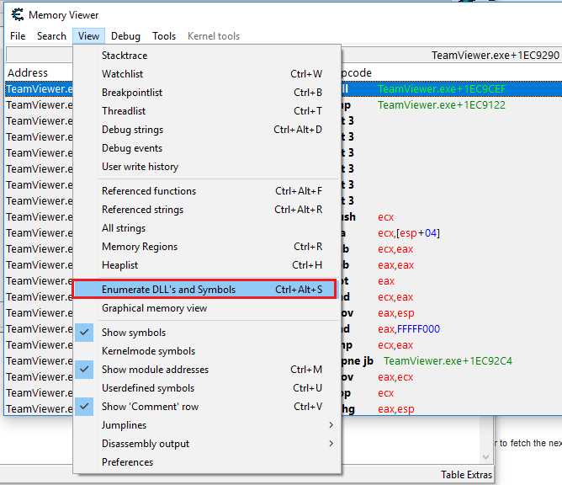This screenshot has width=562, height=485.
Task: Select the row with operand eax,FFFFF000
Action: click(452, 329)
